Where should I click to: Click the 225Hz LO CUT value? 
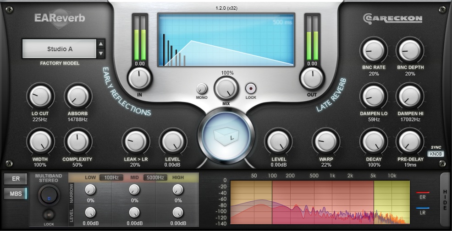40,119
